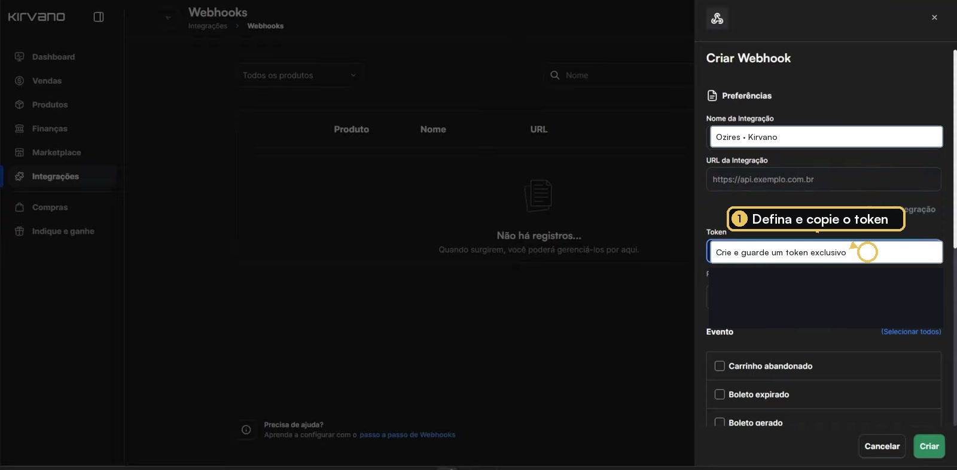Click the Integrações puzzle icon
This screenshot has width=957, height=470.
(20, 176)
